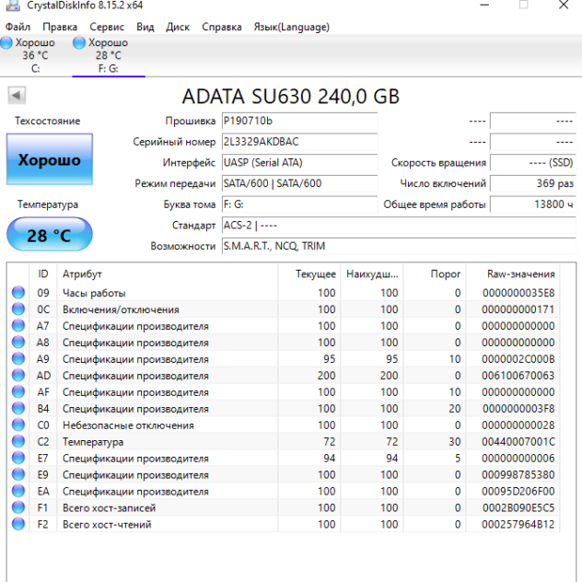Click status orb of row C0 Небезопасные отключения
Viewport: 582px width, 582px height.
pyautogui.click(x=18, y=425)
